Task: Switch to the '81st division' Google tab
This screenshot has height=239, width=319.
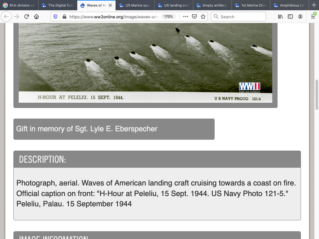Action: 19,5
